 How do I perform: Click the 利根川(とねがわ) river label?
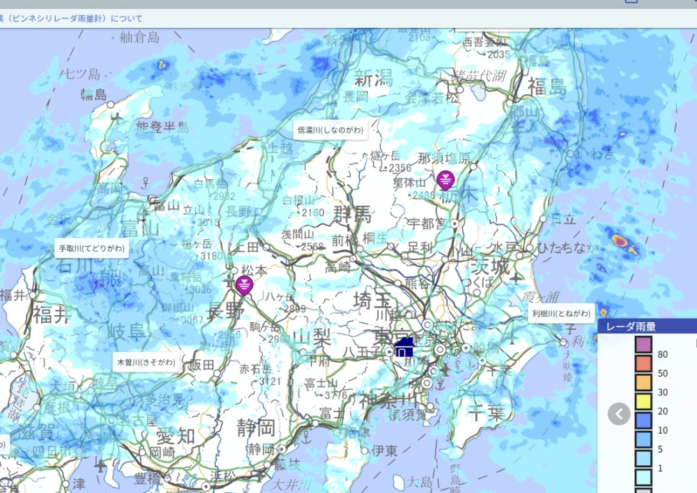561,312
